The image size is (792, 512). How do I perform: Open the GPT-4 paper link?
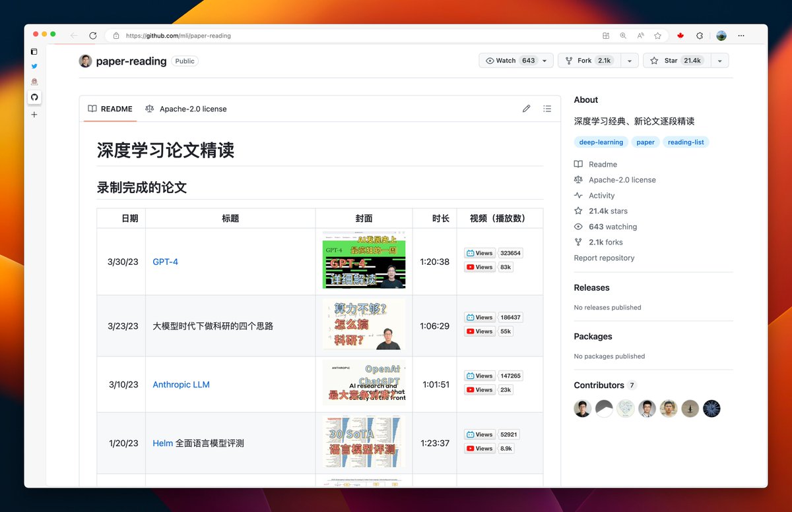[165, 262]
